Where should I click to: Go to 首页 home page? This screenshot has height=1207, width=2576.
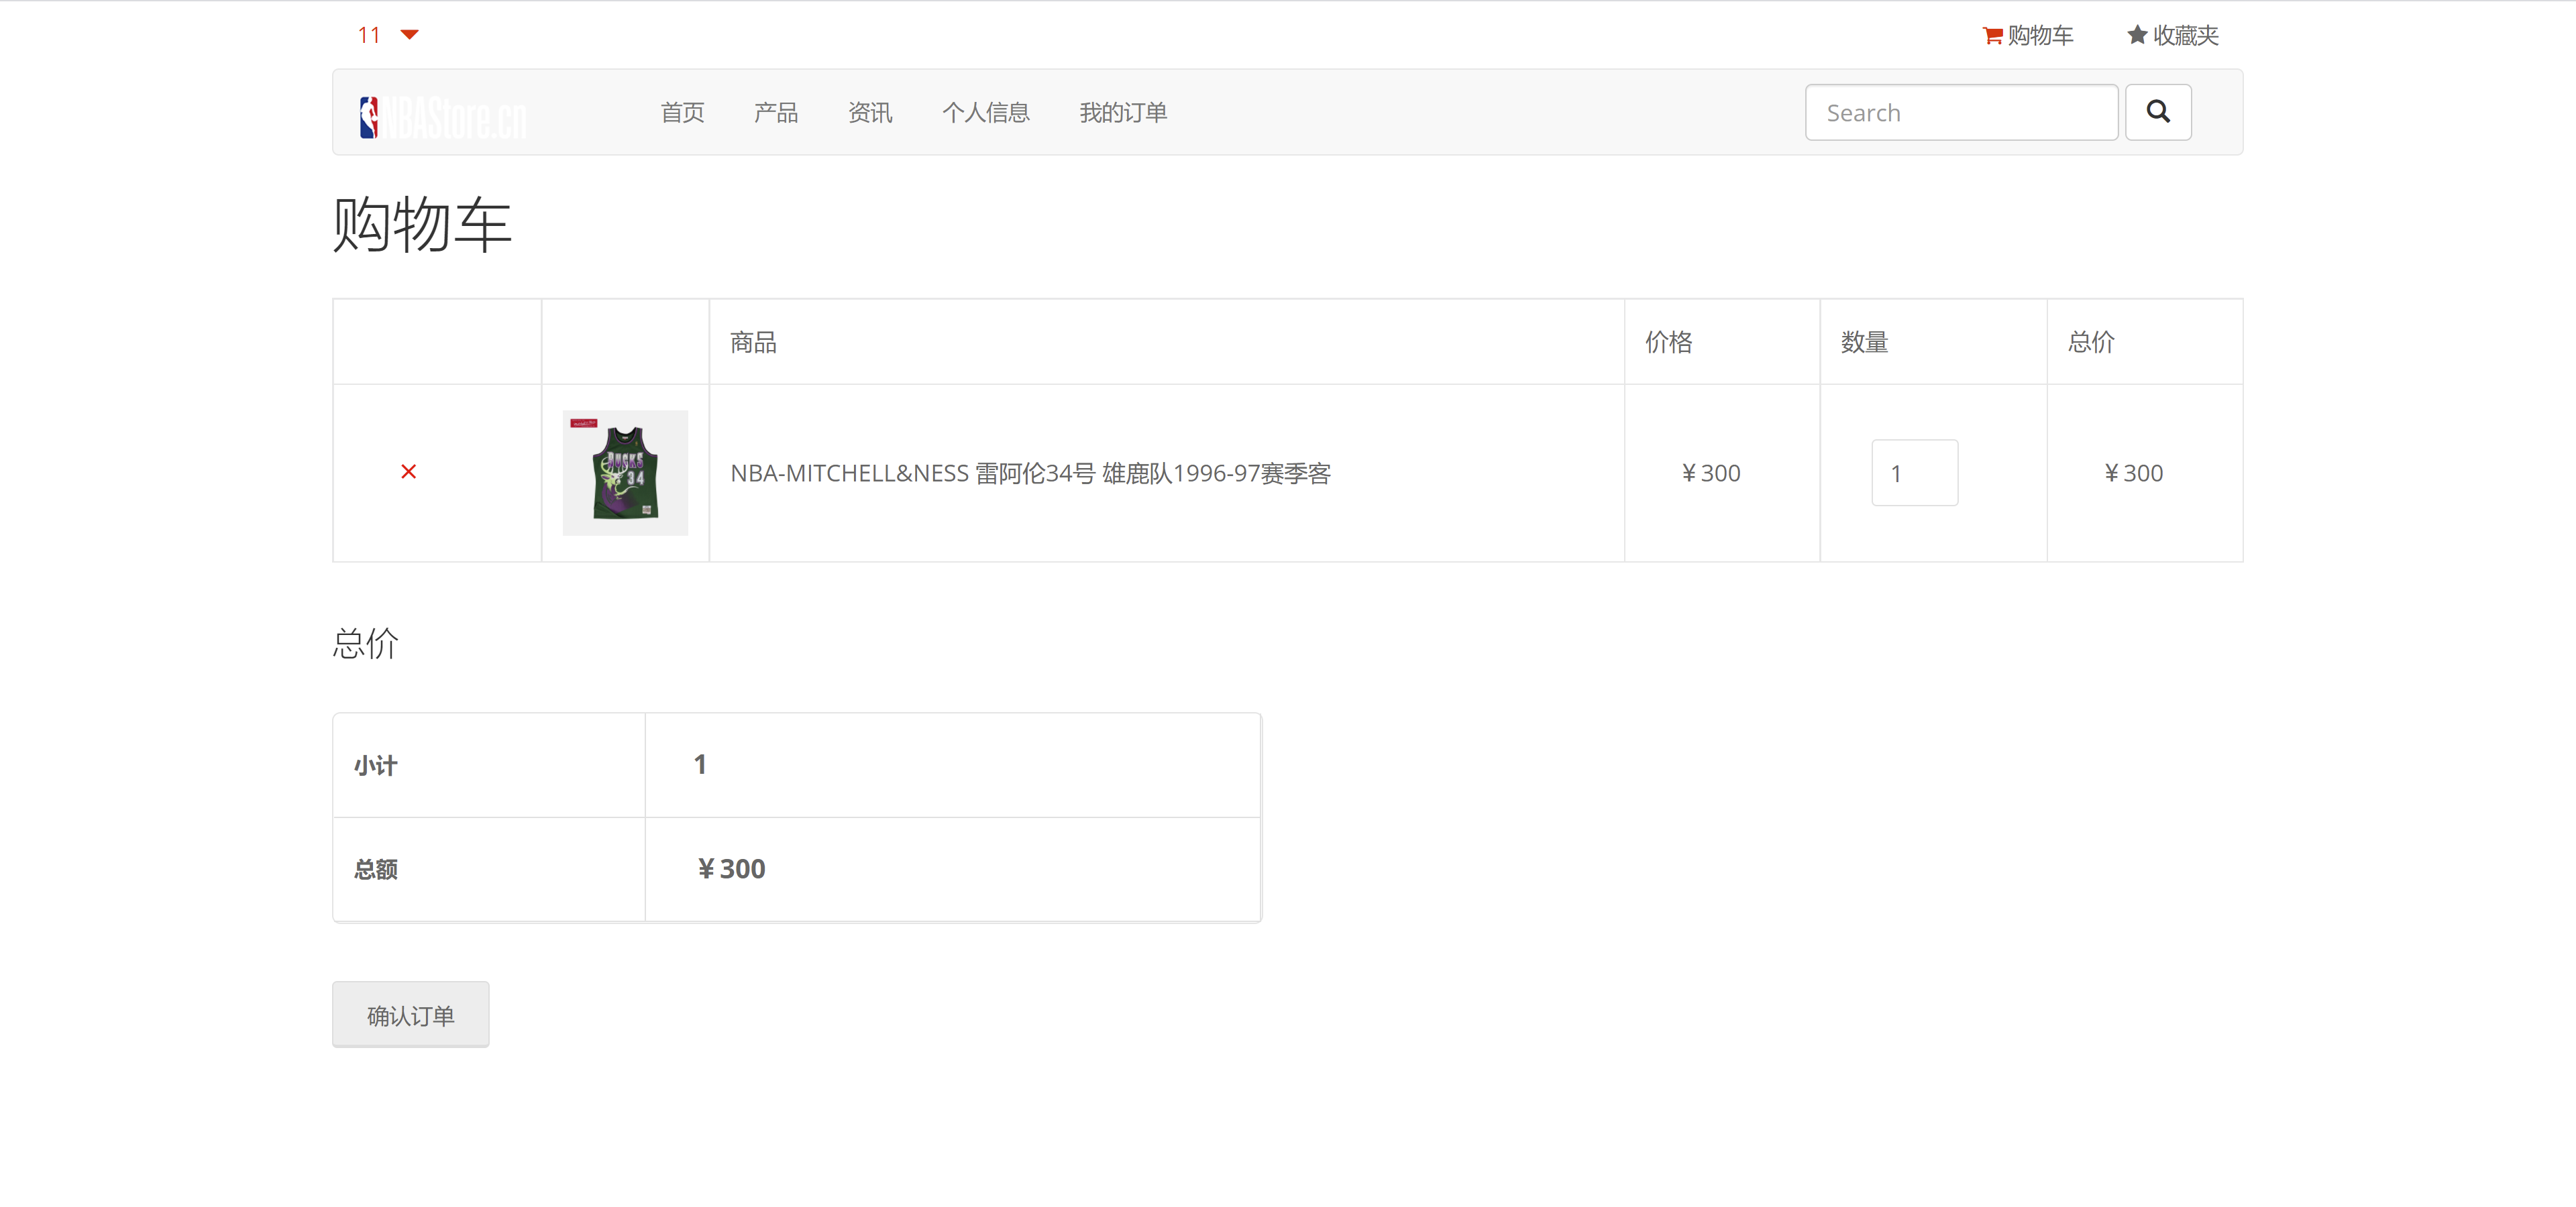[682, 113]
